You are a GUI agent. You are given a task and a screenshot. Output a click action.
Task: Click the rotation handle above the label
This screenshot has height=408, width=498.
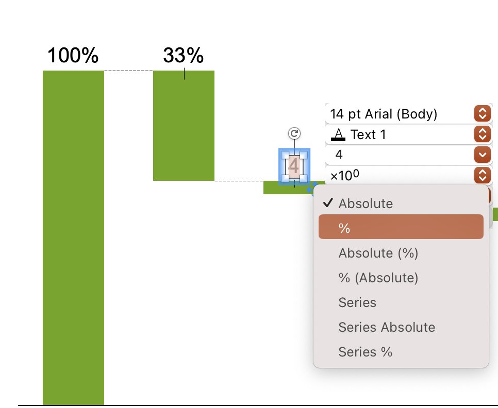(x=294, y=133)
